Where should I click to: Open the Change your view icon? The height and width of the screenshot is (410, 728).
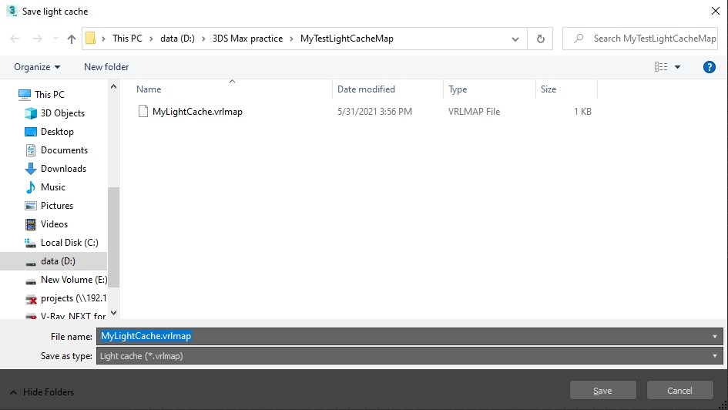[661, 67]
